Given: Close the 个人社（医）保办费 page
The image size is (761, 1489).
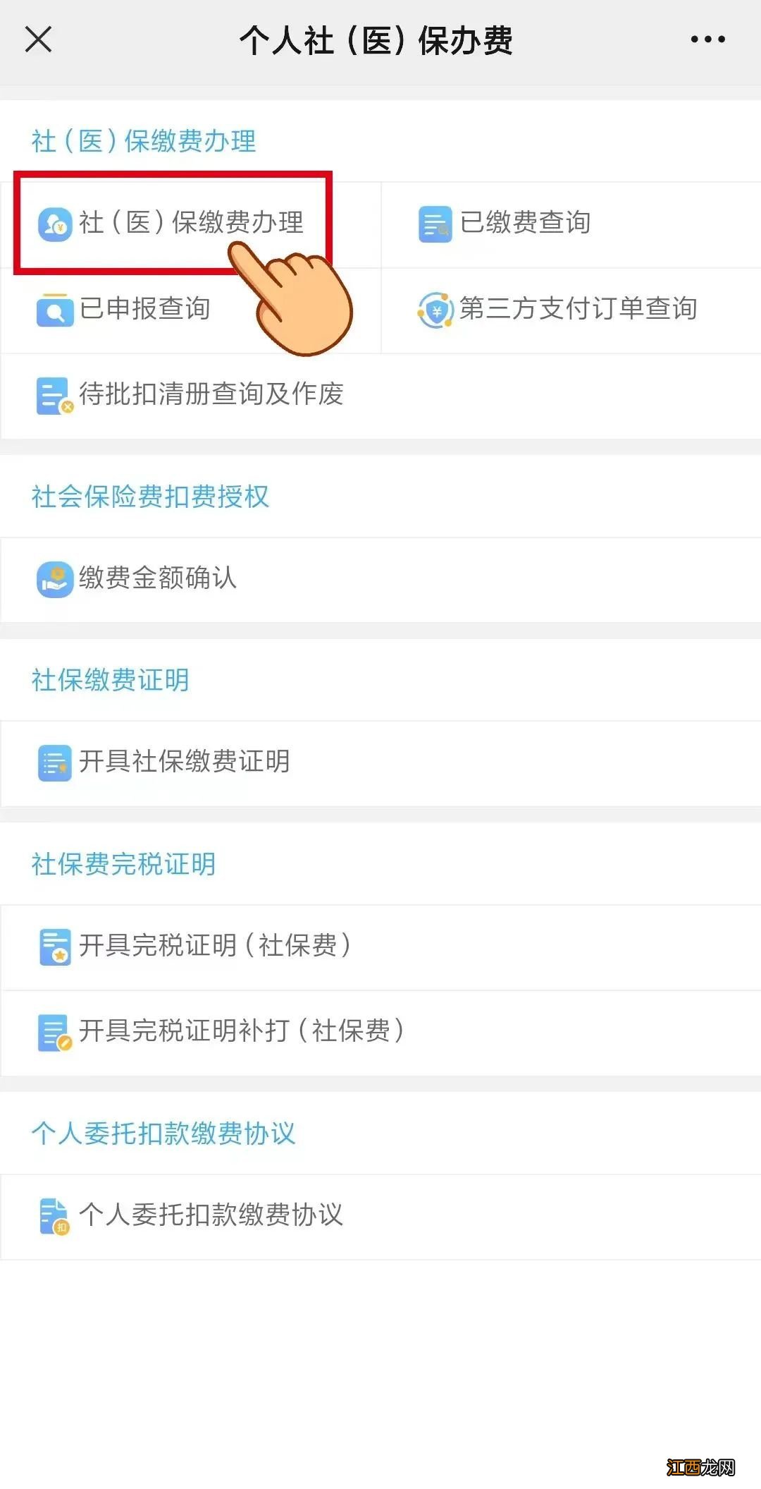Looking at the screenshot, I should pyautogui.click(x=39, y=39).
